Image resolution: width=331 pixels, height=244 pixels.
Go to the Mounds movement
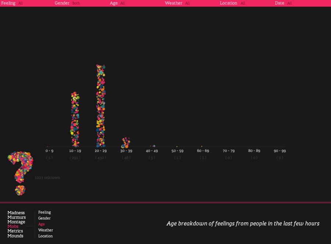tap(15, 236)
